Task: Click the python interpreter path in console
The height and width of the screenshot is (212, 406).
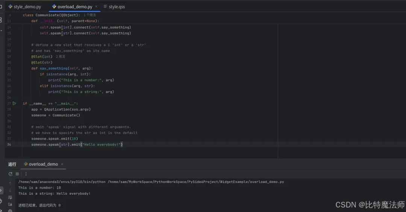Action: [x=62, y=182]
